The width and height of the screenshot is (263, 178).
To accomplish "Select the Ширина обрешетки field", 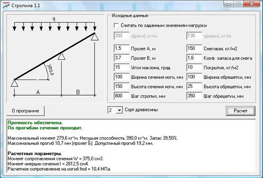I will click(x=194, y=77).
